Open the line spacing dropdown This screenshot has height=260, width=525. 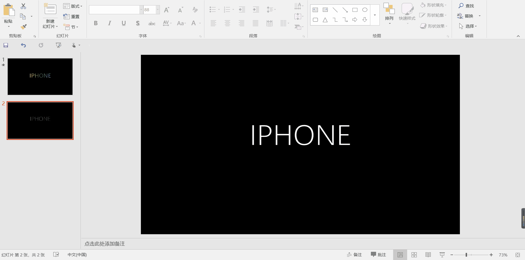pos(271,10)
